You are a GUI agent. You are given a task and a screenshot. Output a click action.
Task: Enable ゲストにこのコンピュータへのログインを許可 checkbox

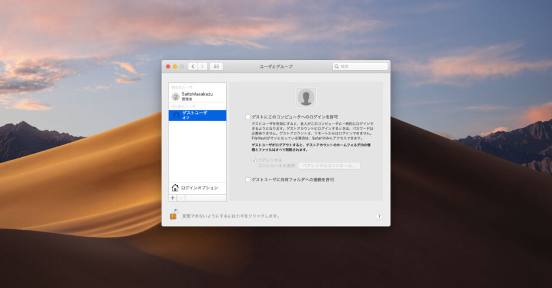click(248, 117)
